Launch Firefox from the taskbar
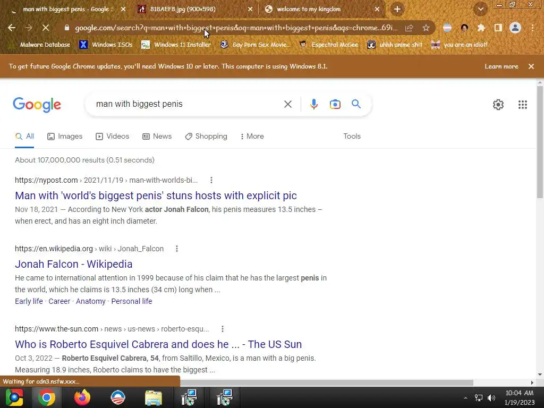Screen dimensions: 544x408 click(x=82, y=397)
